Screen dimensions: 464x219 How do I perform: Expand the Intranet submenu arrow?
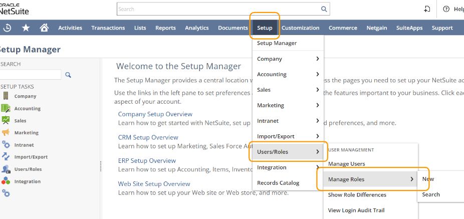pos(318,120)
